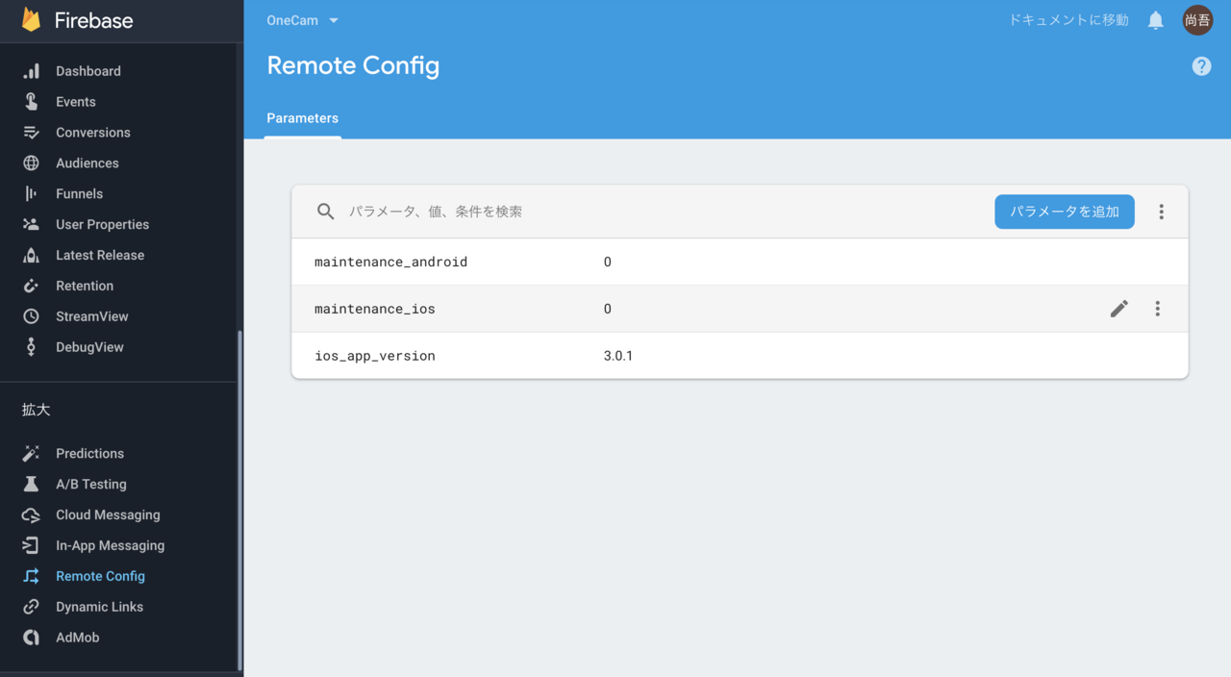Click the Dynamic Links chain icon

coord(31,607)
